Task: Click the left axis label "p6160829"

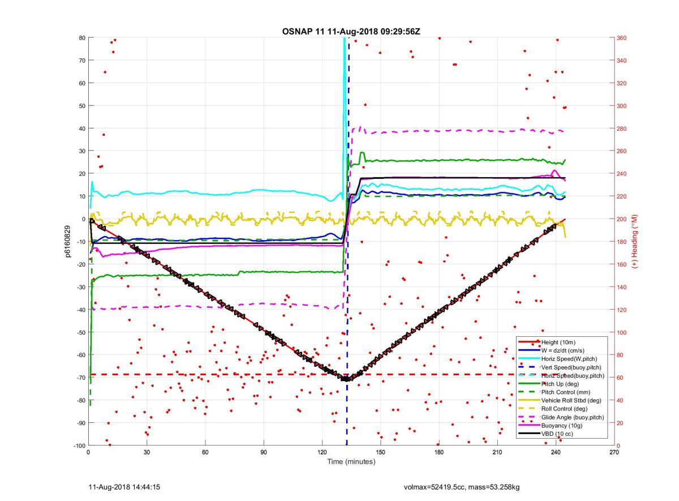Action: point(67,241)
